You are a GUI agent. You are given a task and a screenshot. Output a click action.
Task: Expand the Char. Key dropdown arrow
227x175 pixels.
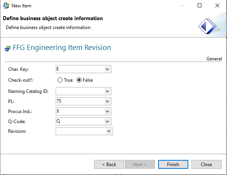(107, 69)
